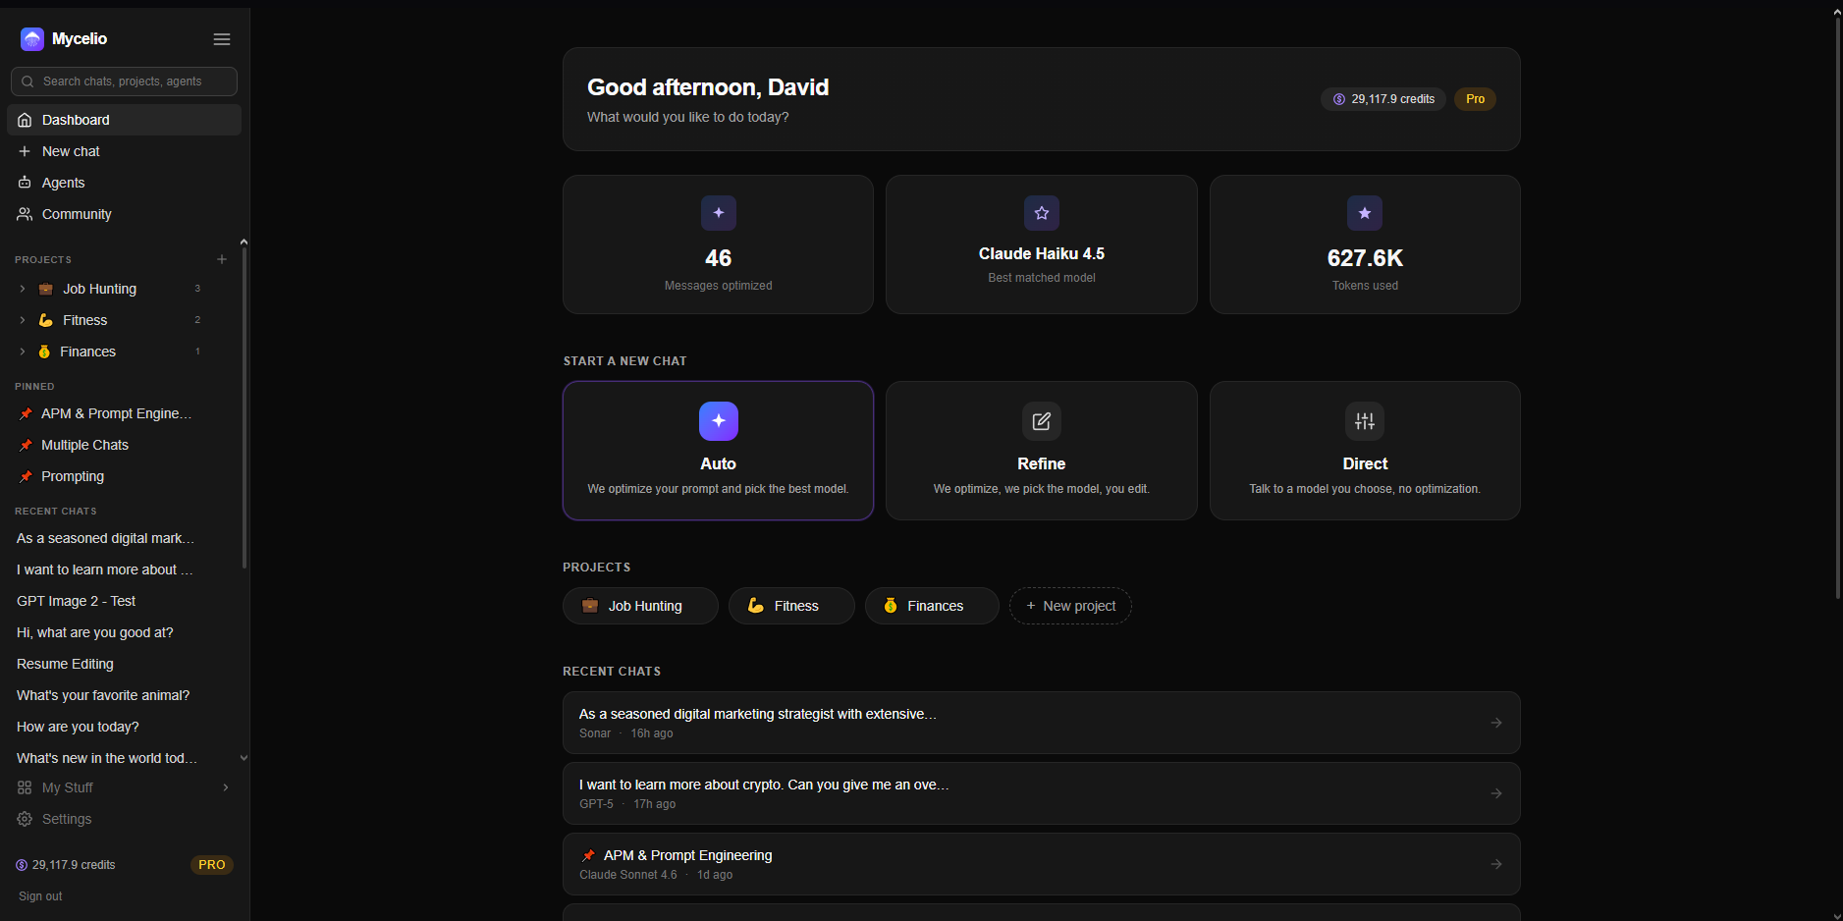This screenshot has height=921, width=1843.
Task: Focus the search chats, projects, agents field
Action: click(124, 81)
